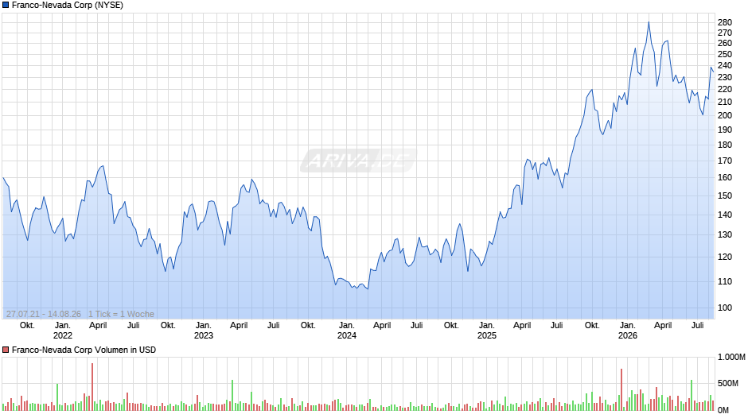748x418 pixels.
Task: Click the 'Jan. 2024' x-axis label
Action: (x=347, y=331)
